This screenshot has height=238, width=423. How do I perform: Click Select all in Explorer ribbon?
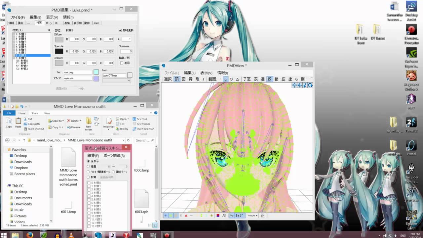point(140,119)
